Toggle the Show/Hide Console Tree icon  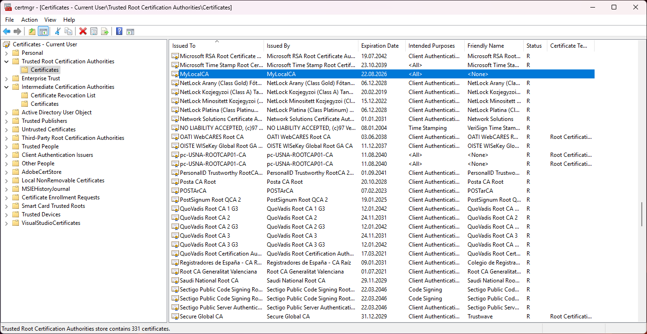coord(43,31)
